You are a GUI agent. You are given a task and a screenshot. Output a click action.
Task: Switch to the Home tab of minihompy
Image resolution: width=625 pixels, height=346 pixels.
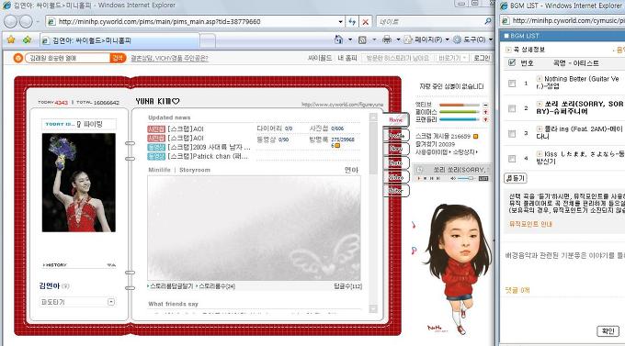(x=395, y=120)
